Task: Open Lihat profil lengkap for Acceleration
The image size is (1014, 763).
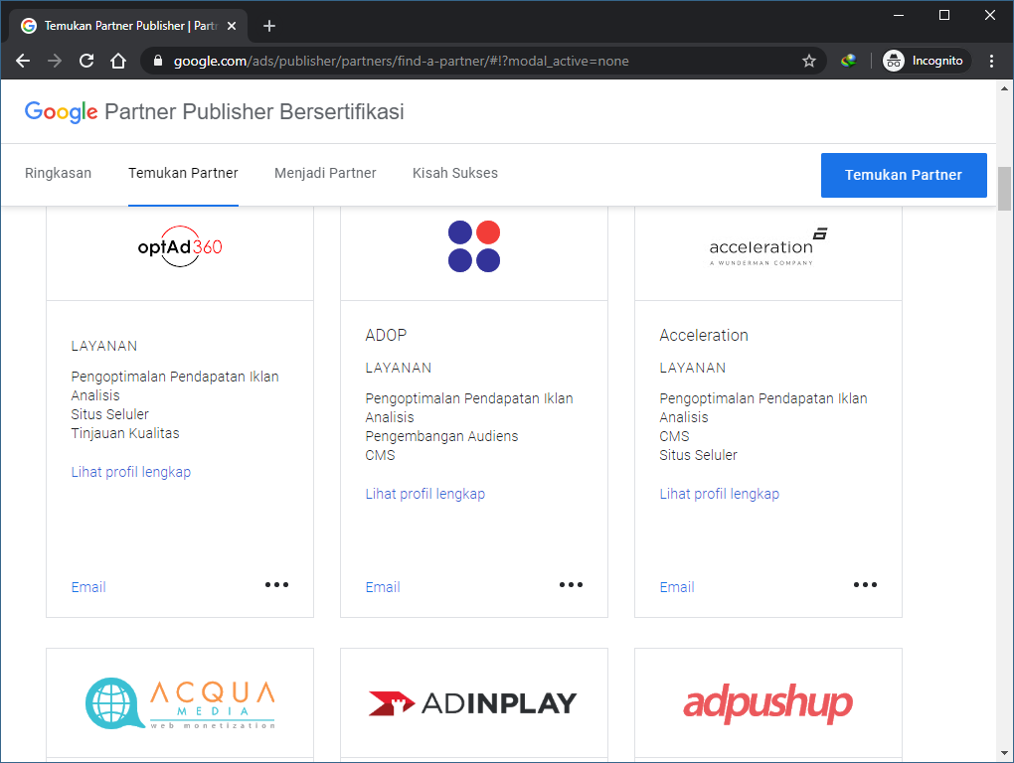Action: click(x=719, y=494)
